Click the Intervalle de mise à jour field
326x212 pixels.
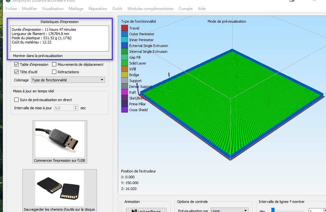[64, 108]
